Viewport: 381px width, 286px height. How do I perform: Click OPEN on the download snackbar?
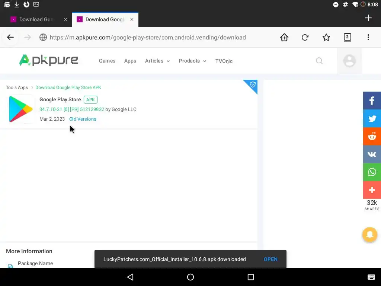coord(270,259)
